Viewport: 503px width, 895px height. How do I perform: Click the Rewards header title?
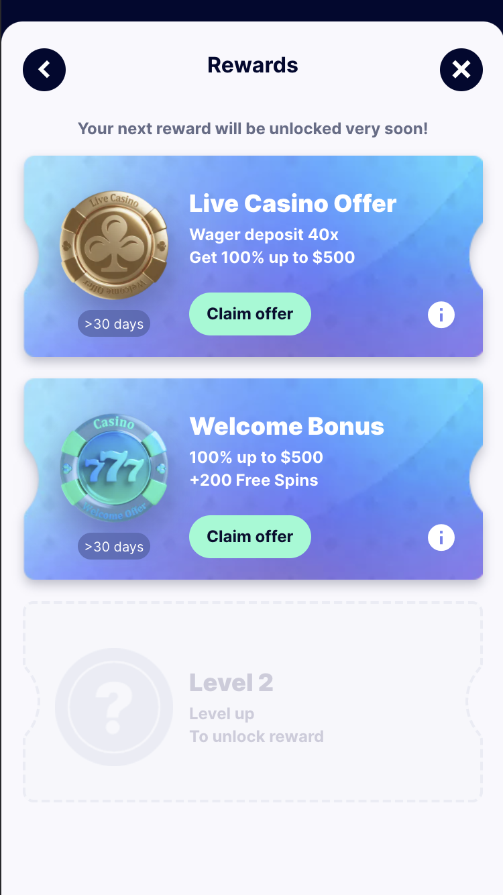point(253,65)
